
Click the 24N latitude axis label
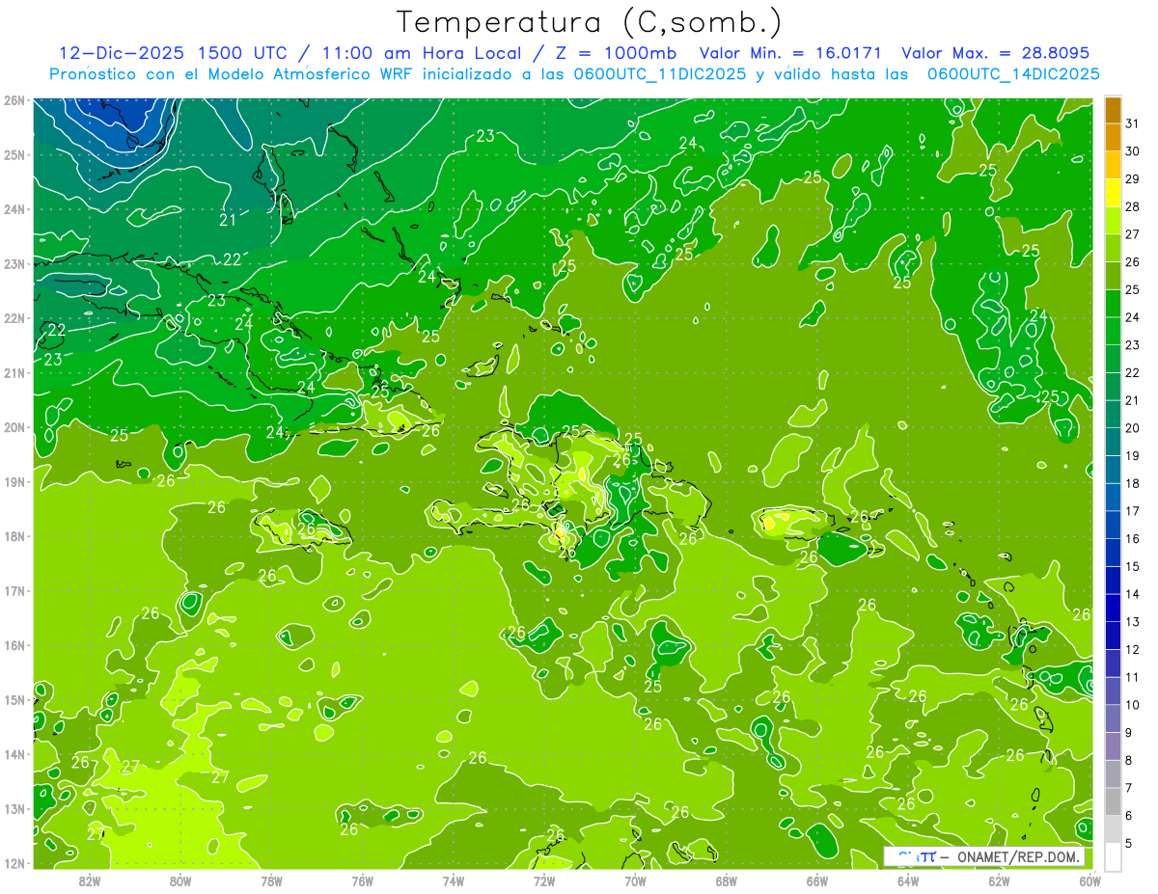point(14,209)
